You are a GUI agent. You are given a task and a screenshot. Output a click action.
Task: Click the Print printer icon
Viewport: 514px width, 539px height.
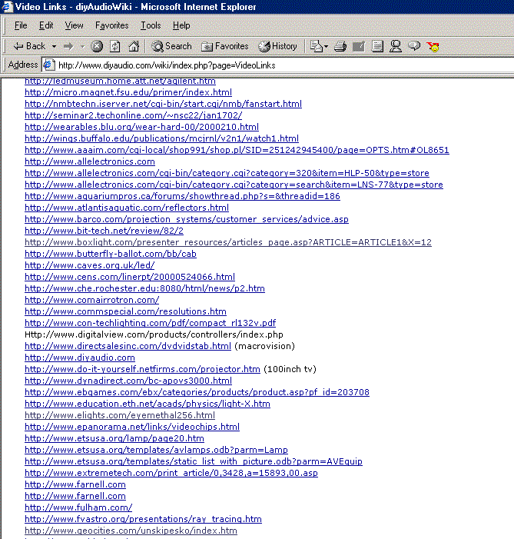pyautogui.click(x=340, y=46)
